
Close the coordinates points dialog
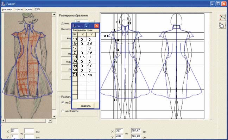pyautogui.click(x=96, y=26)
